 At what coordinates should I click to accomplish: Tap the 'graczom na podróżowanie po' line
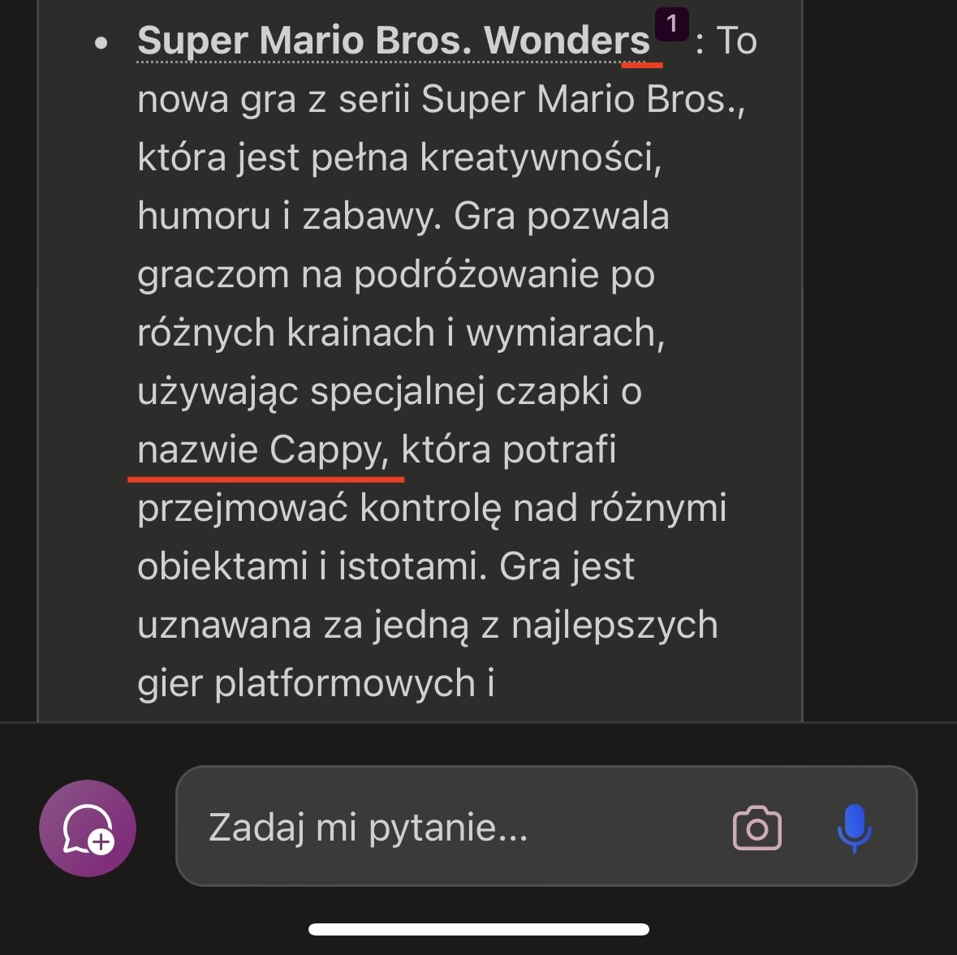(396, 274)
